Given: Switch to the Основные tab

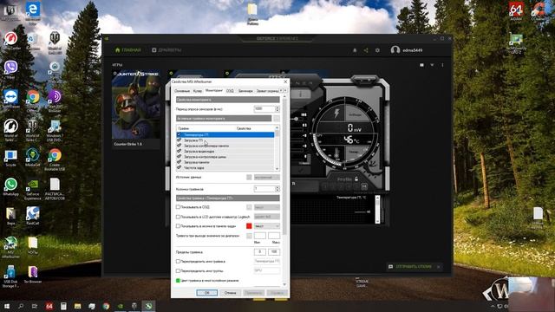Looking at the screenshot, I should point(182,91).
